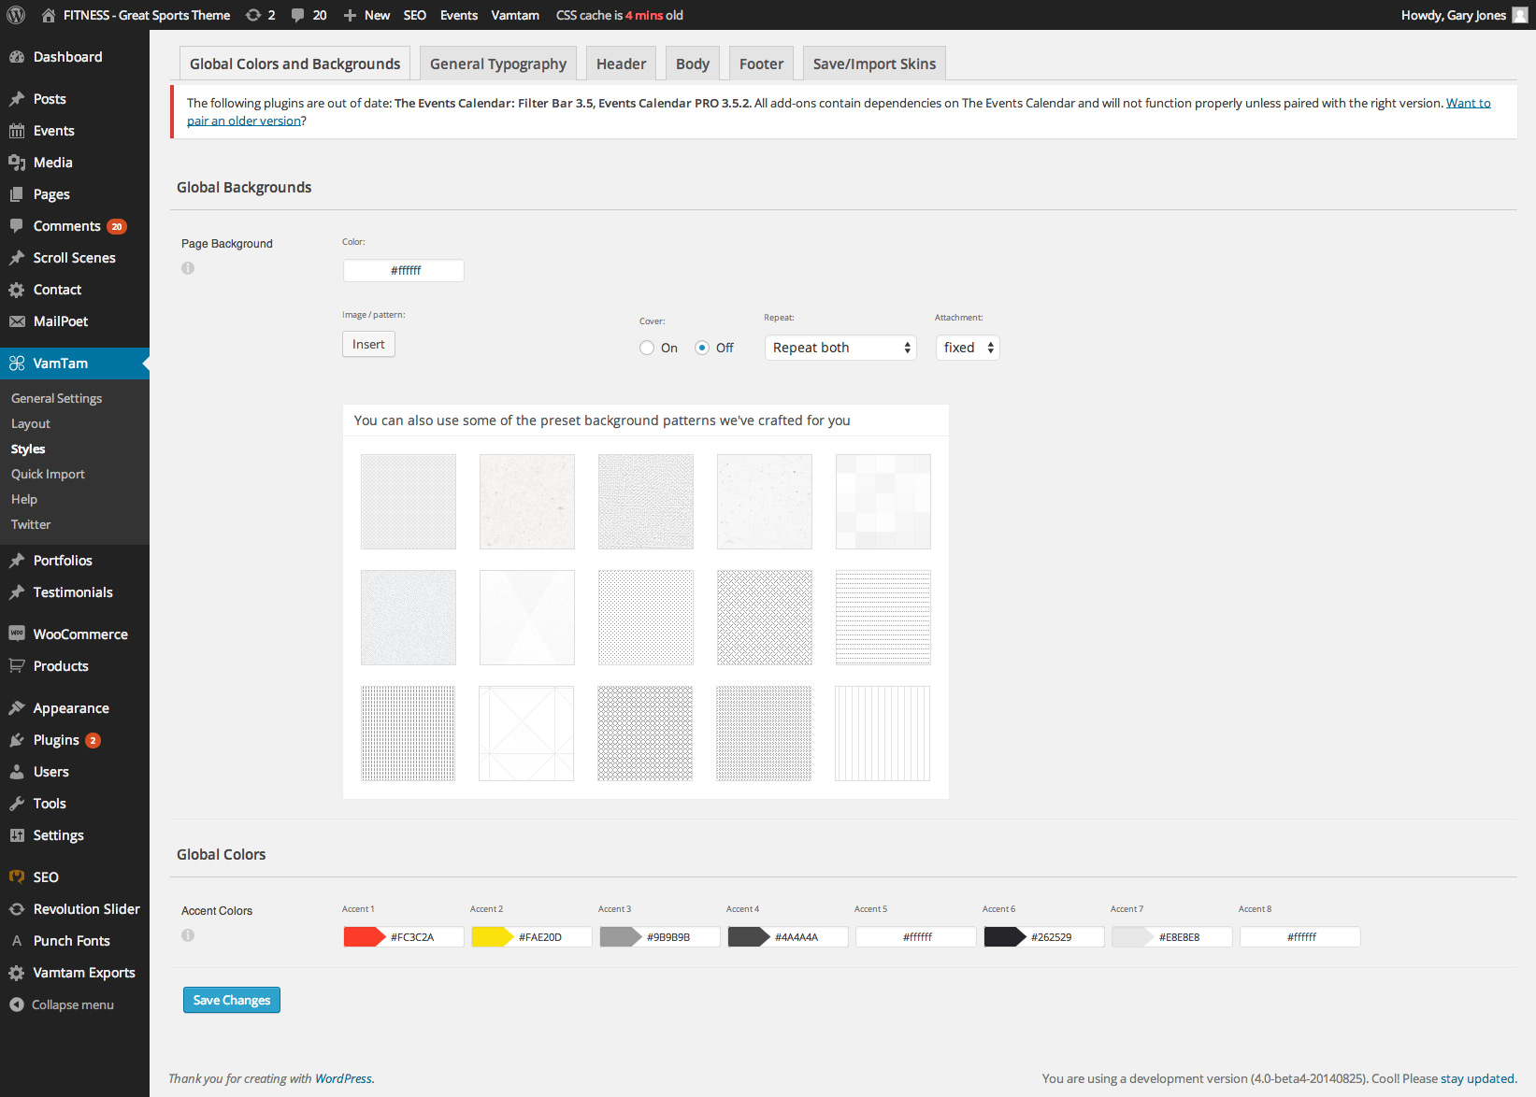Click the WordPress logo in admin bar
1536x1097 pixels.
[16, 15]
